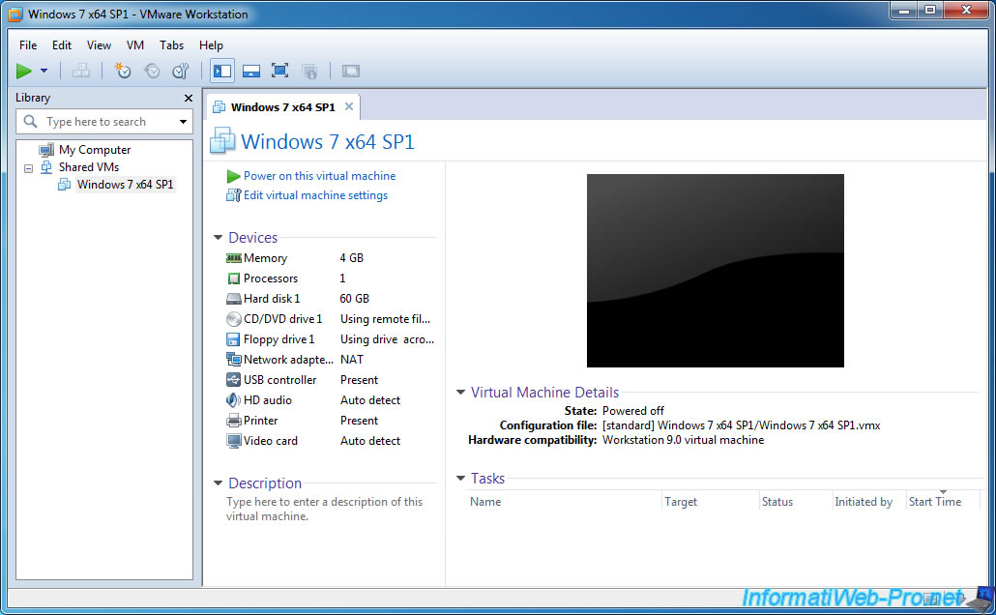
Task: Click the 'Powered off' state text
Action: coord(633,411)
